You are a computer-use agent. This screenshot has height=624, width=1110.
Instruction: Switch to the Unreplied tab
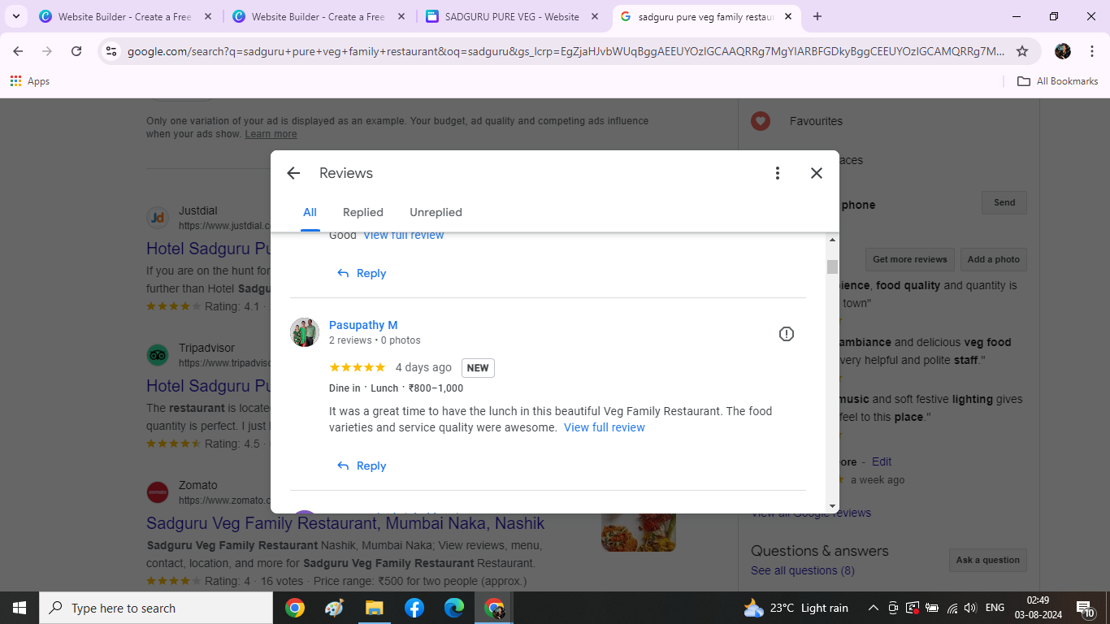(436, 212)
